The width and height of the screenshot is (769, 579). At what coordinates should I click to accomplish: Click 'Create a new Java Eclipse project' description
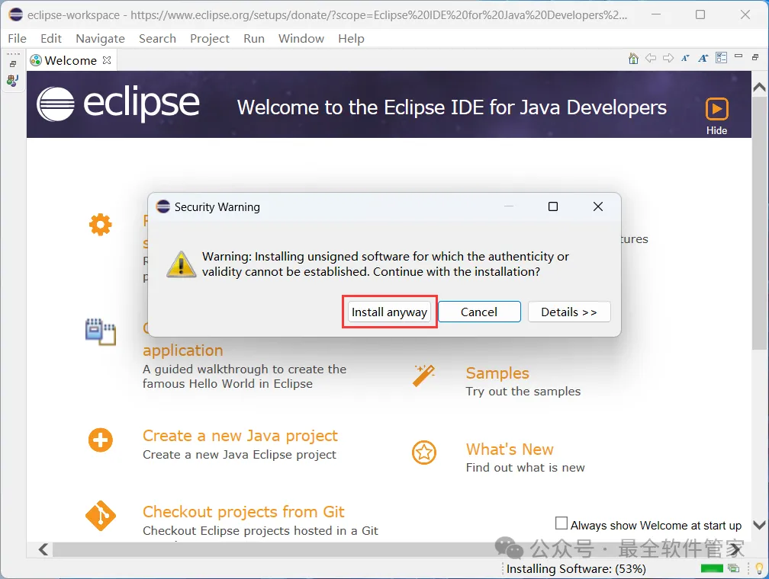point(240,455)
